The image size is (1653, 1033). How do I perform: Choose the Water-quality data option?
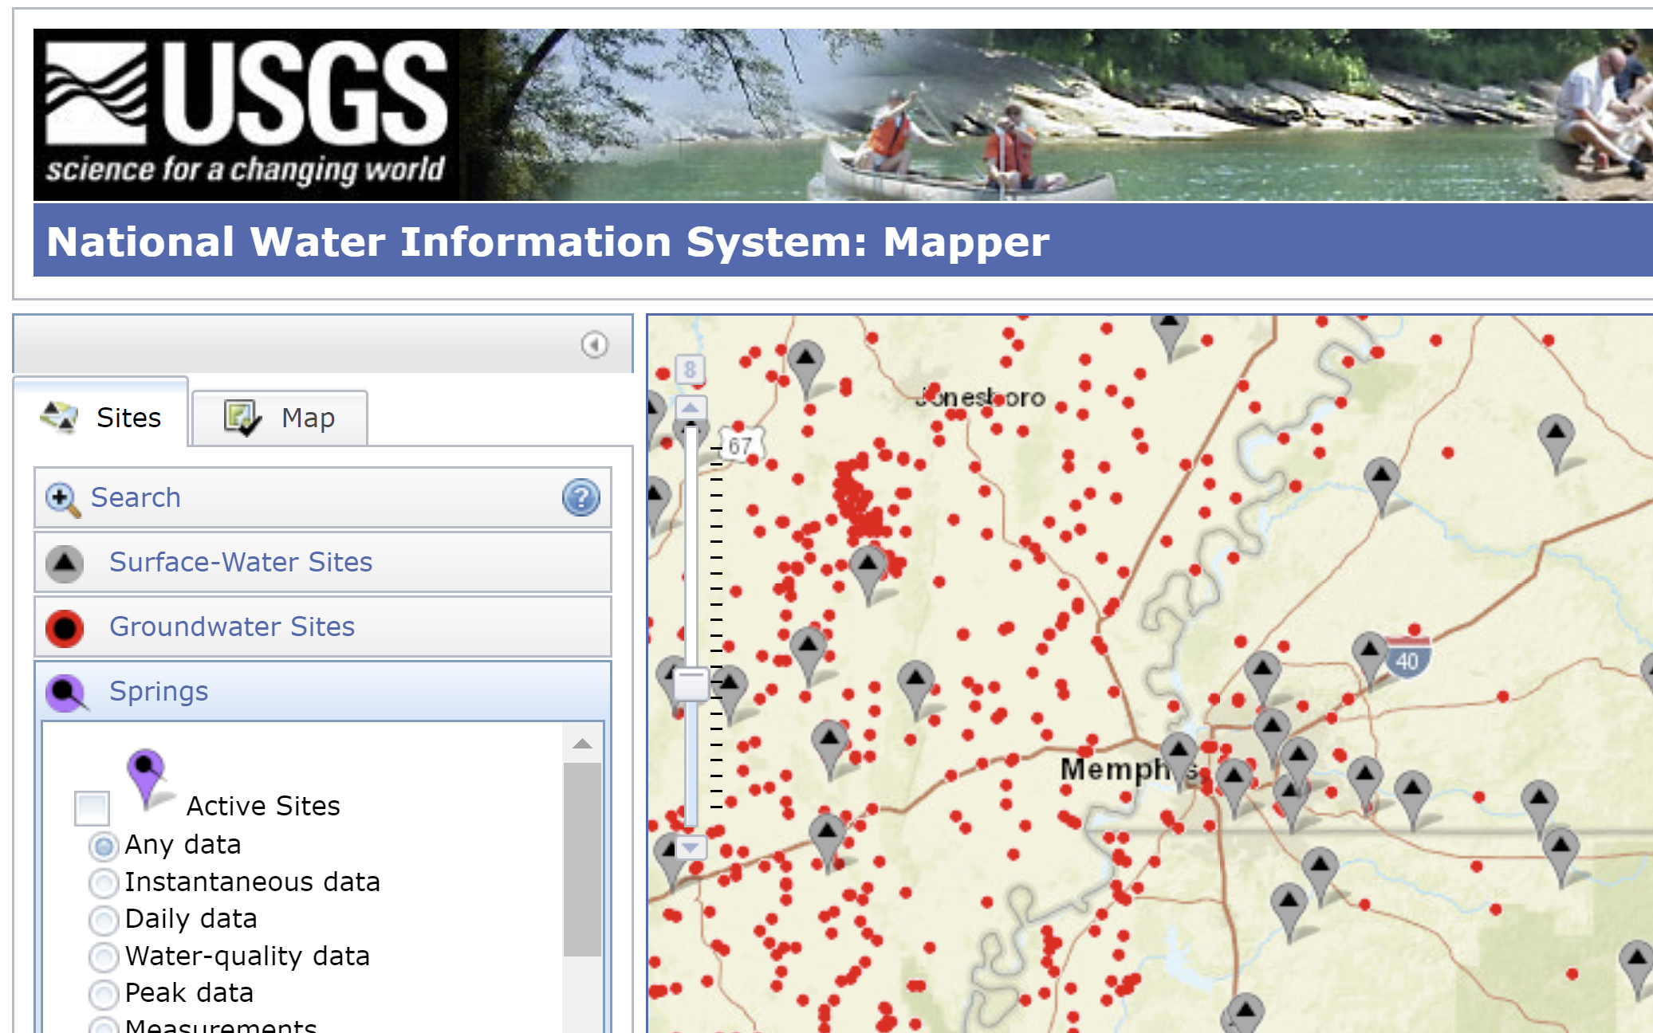[103, 957]
